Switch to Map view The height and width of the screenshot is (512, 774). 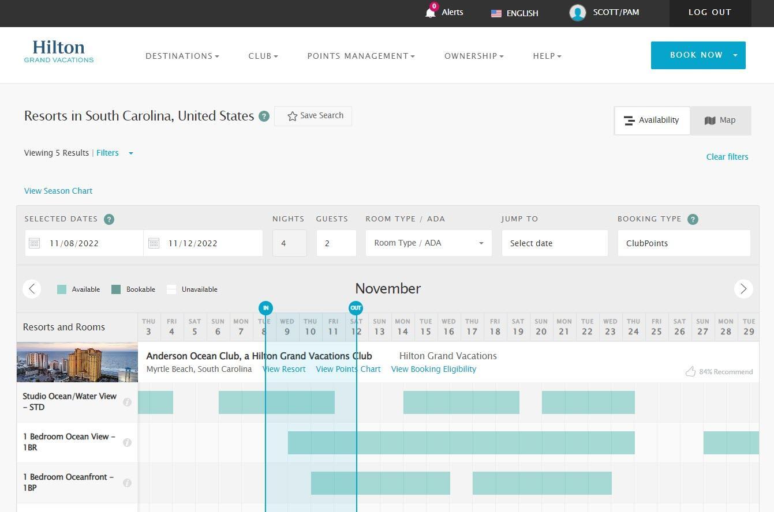tap(720, 121)
